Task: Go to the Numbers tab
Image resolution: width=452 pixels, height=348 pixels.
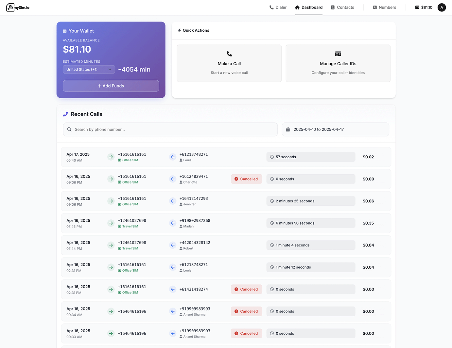Action: 385,8
